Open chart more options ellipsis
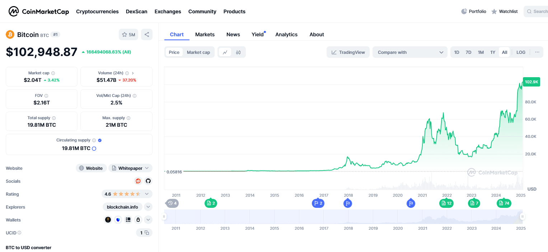Viewport: 548px width, 252px height. point(537,52)
